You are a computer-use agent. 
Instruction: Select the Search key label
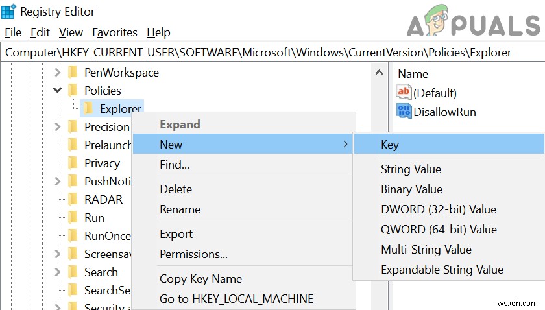click(x=101, y=272)
